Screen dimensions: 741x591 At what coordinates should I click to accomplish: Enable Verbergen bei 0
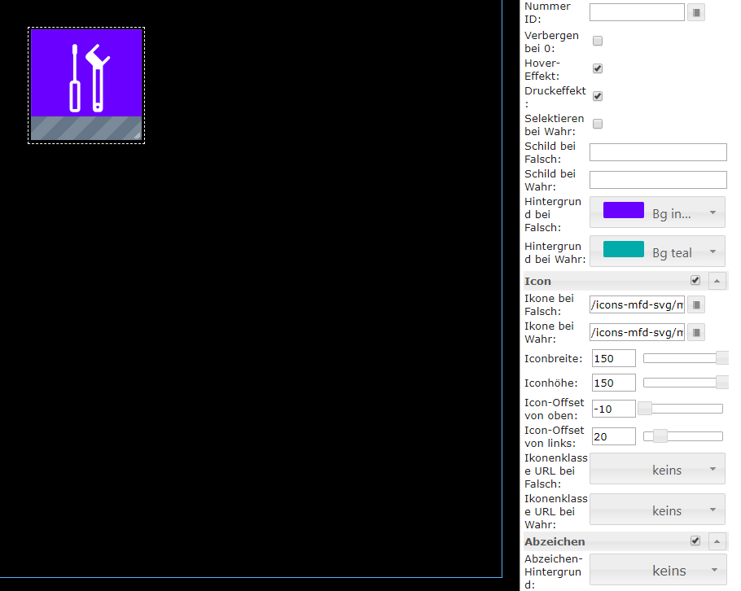point(597,40)
